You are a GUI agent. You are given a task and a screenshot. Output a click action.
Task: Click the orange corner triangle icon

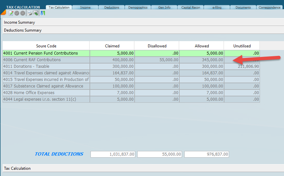(3, 13)
